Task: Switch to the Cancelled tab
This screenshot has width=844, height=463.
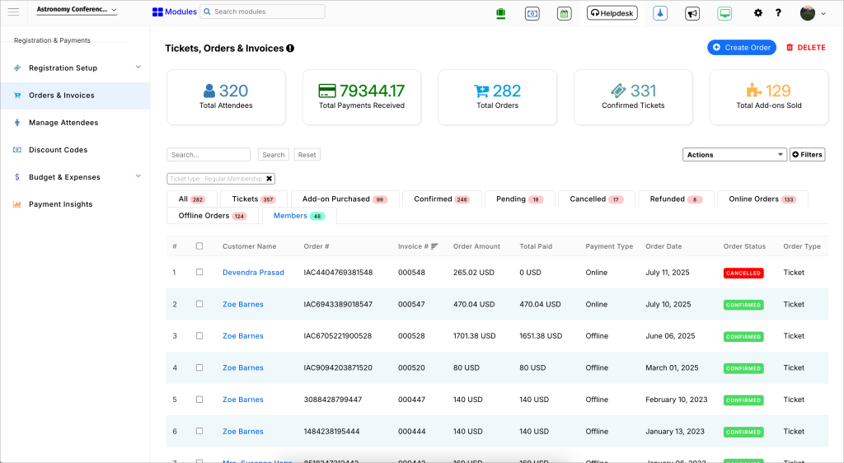Action: pyautogui.click(x=597, y=199)
